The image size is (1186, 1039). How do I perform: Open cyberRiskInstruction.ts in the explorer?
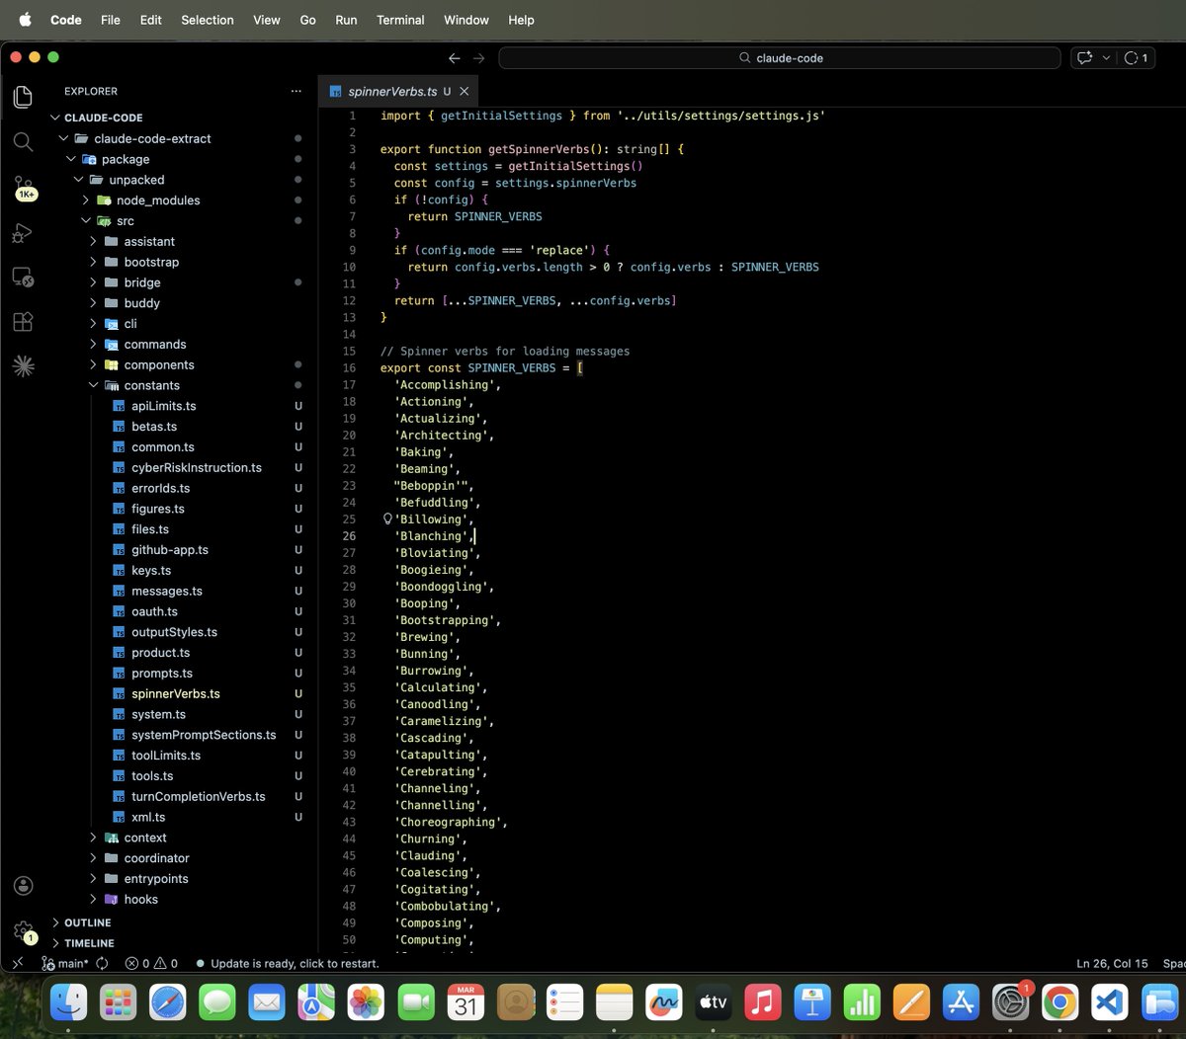tap(197, 468)
